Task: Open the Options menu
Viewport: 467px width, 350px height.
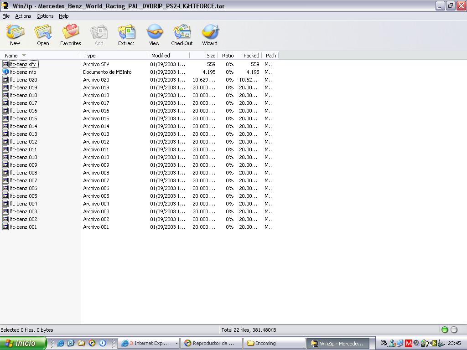Action: tap(45, 16)
